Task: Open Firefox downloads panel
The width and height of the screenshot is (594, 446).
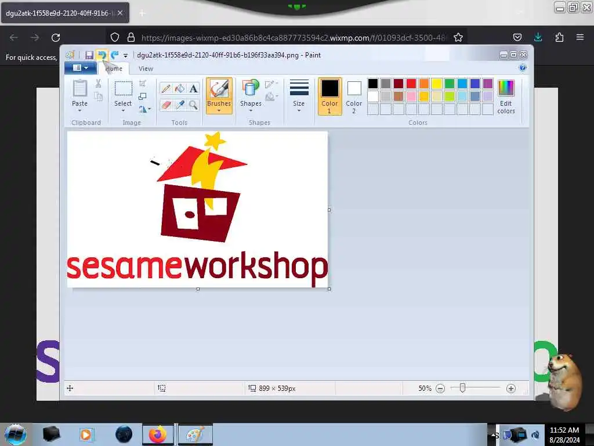Action: [538, 37]
